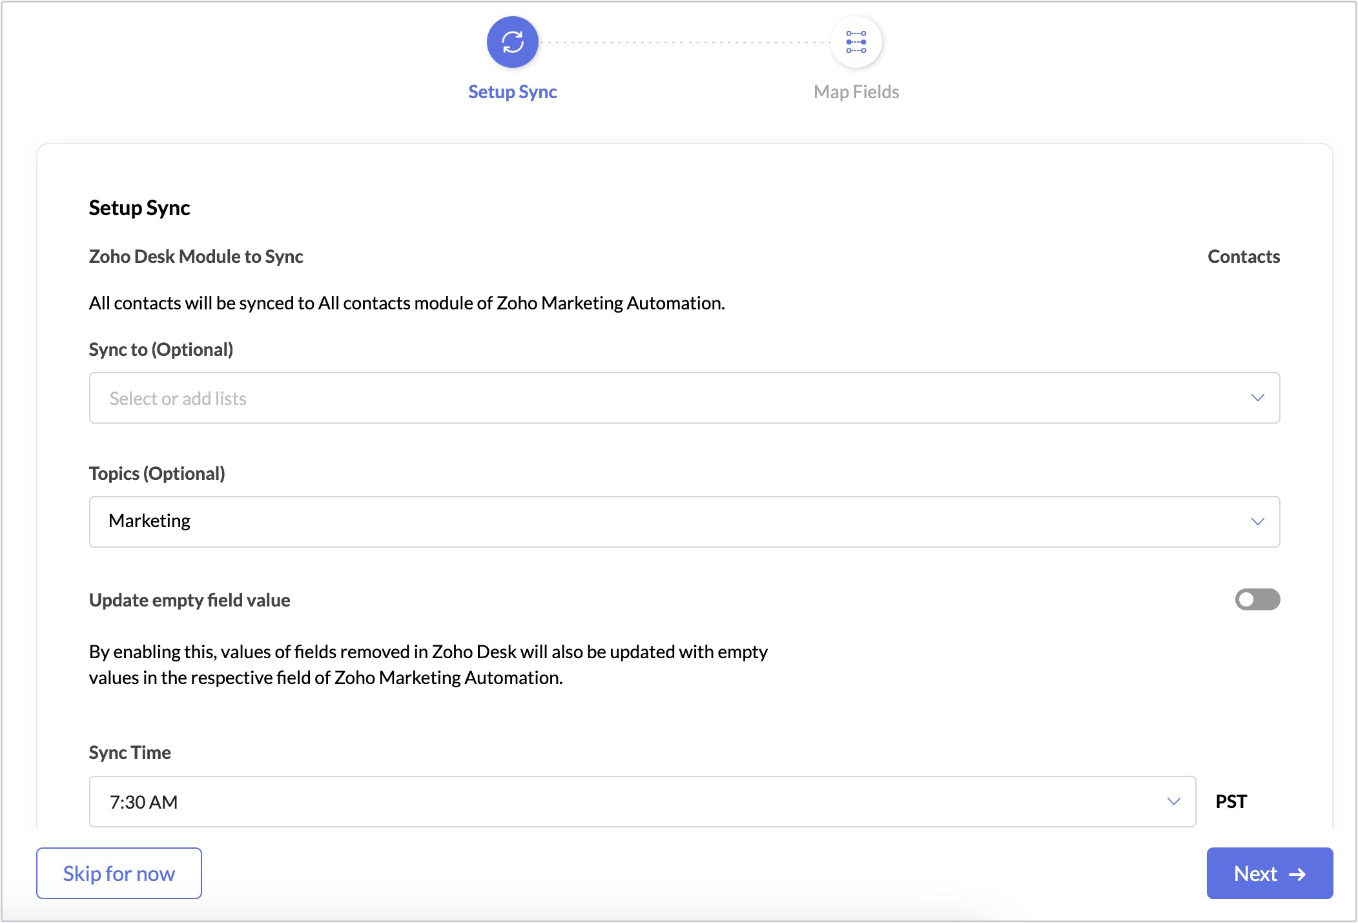Click the Update empty field value label

click(x=190, y=600)
